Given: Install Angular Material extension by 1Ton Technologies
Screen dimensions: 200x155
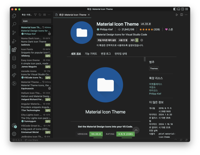Looking at the screenshot, I should (48, 110).
